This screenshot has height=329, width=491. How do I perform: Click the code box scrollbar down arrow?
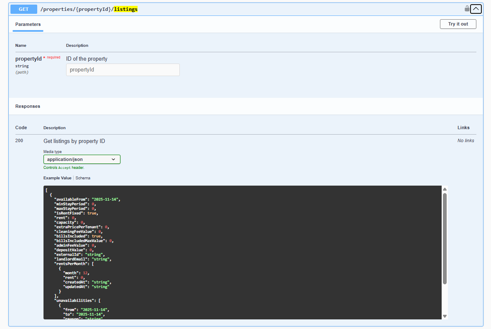point(445,316)
